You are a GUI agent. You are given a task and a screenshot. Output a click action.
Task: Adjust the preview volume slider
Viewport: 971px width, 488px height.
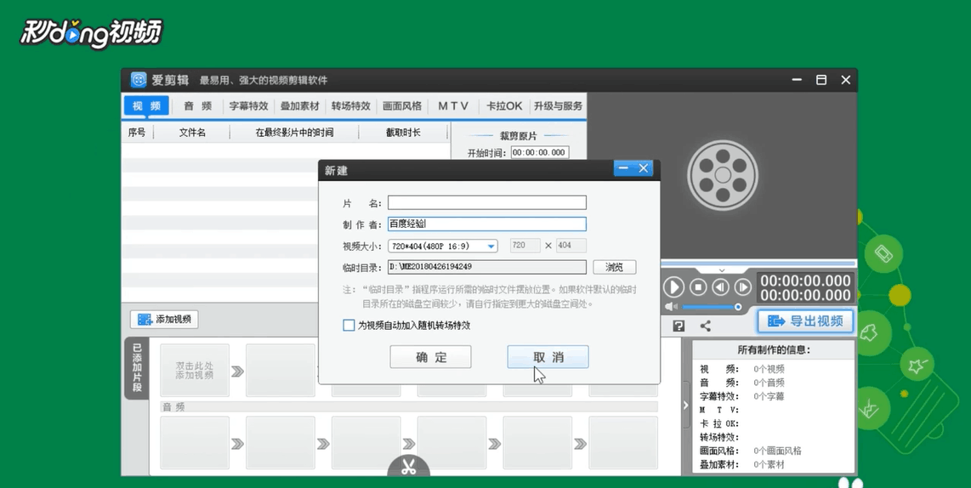coord(711,307)
